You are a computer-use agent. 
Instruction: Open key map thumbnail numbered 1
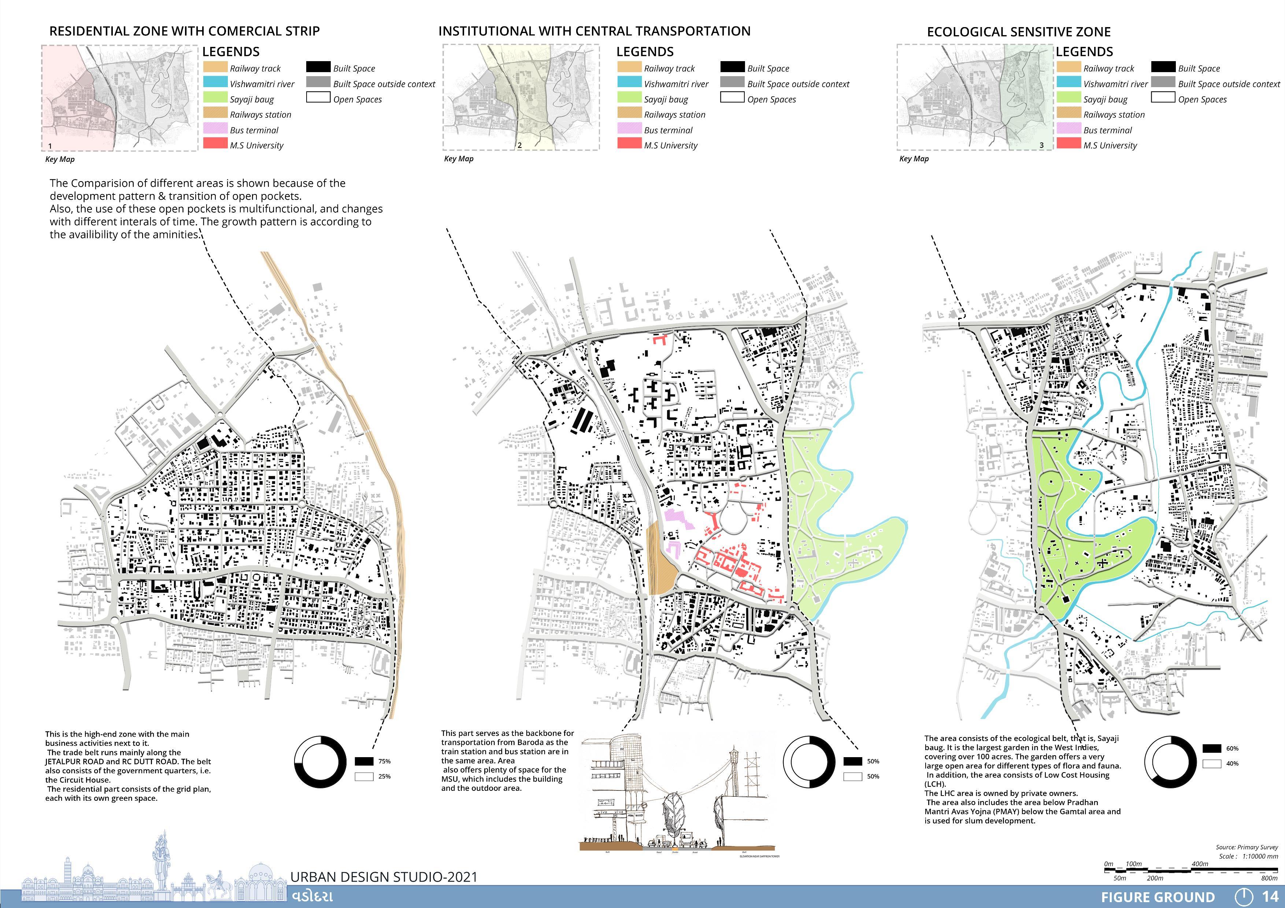pos(119,98)
